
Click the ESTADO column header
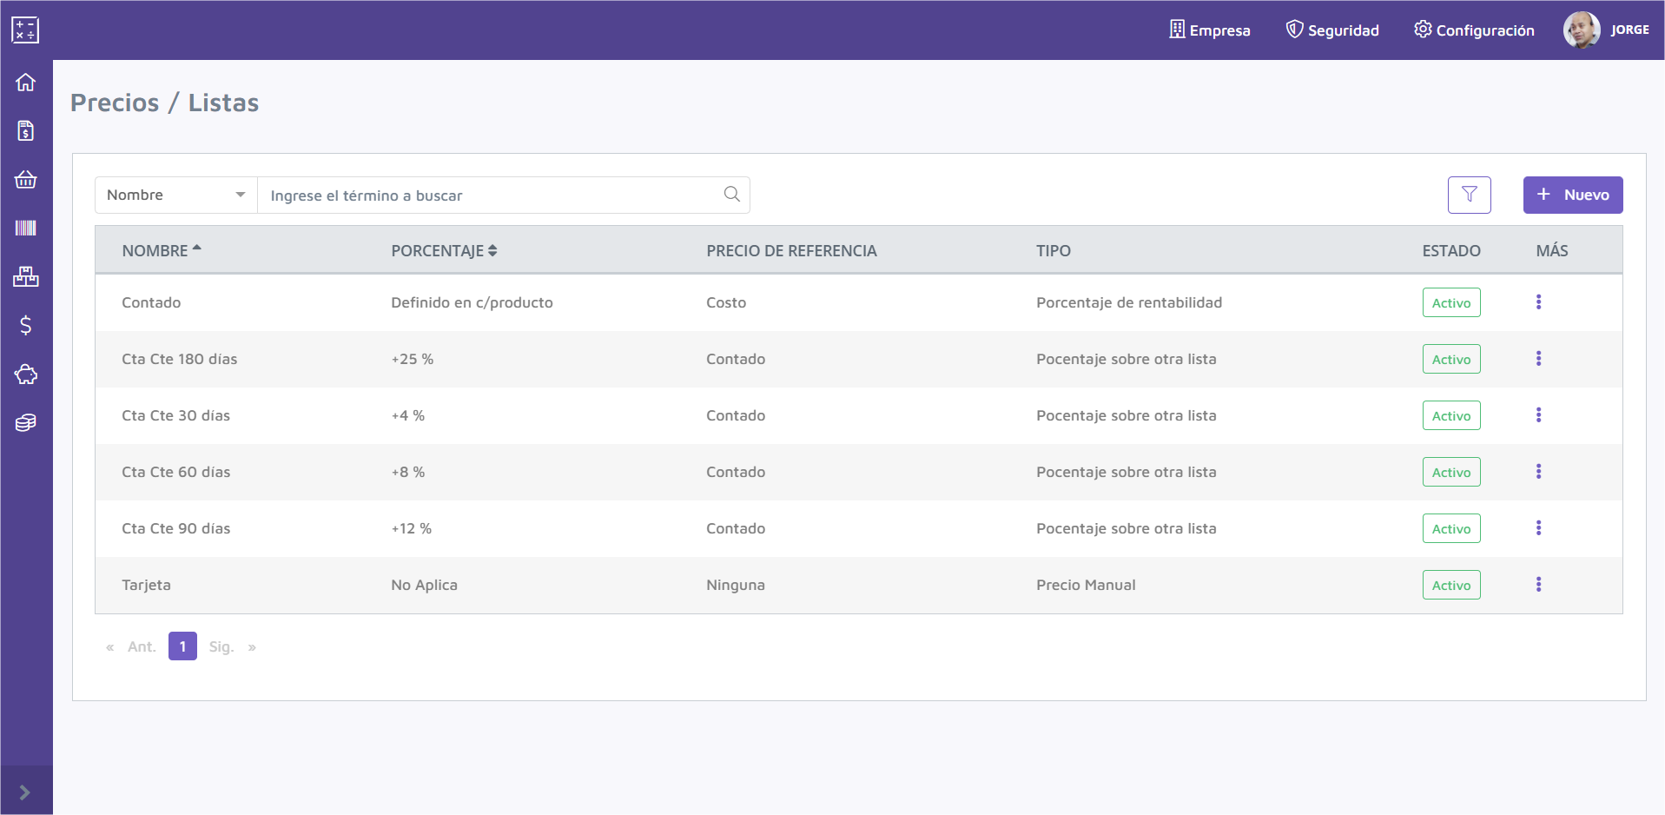coord(1450,250)
